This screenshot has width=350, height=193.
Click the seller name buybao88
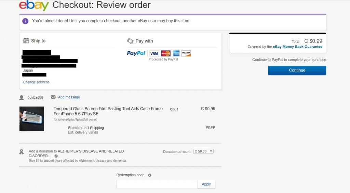35,97
